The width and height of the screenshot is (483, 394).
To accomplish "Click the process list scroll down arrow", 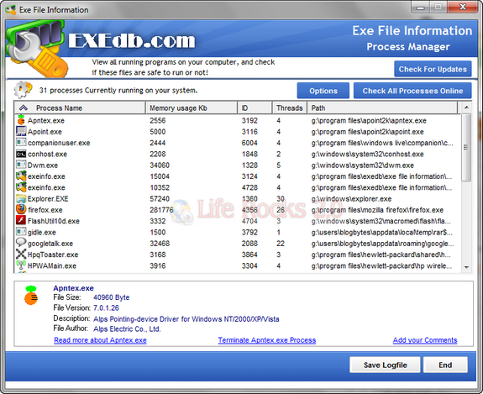I will click(466, 267).
